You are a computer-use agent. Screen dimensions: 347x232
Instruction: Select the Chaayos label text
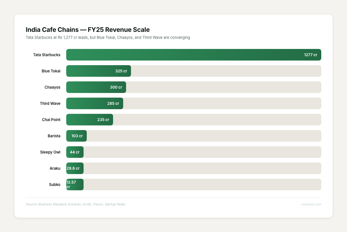point(52,87)
